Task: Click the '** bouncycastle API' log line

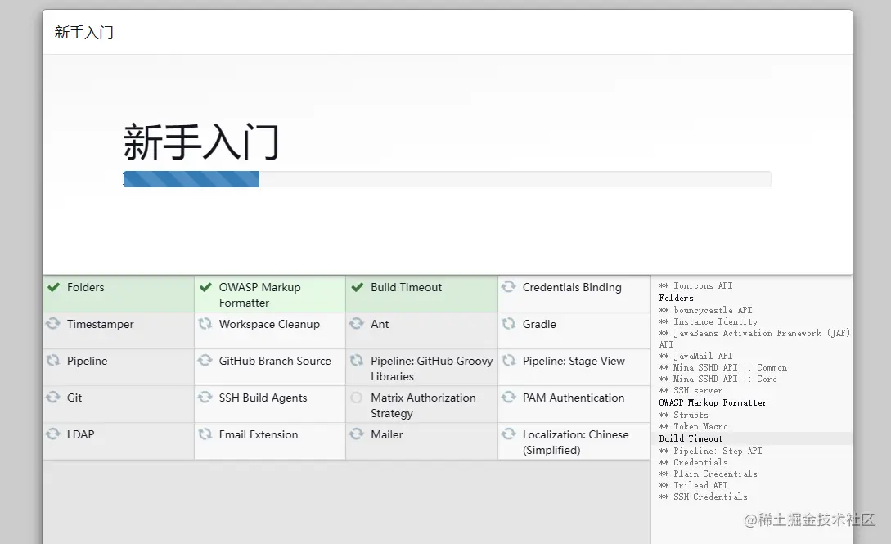Action: tap(706, 310)
